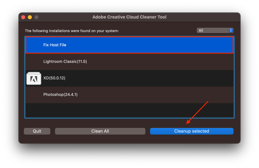Click the empty list area below Photoshop
This screenshot has width=259, height=168.
coord(129,110)
